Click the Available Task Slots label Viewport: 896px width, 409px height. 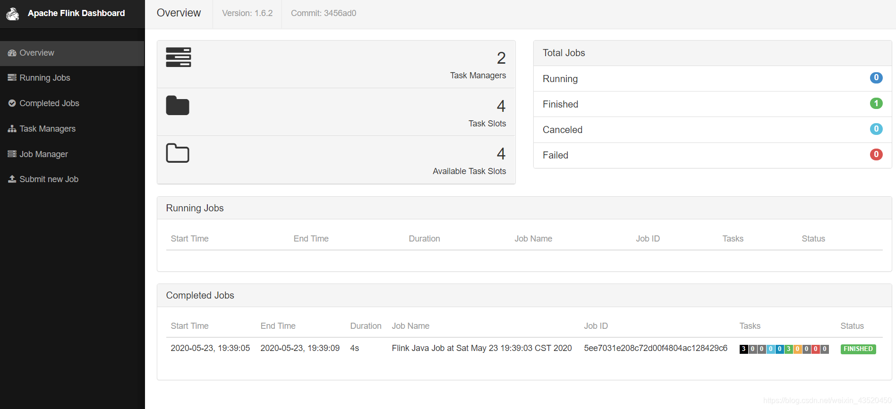click(x=469, y=171)
